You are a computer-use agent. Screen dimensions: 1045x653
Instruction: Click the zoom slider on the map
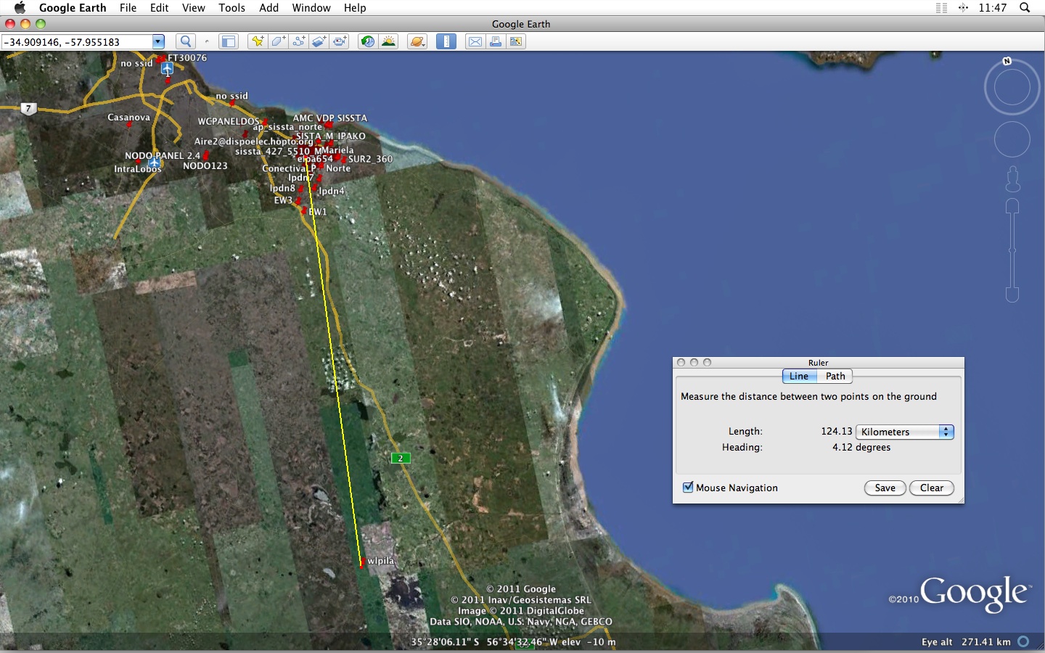(x=1012, y=250)
